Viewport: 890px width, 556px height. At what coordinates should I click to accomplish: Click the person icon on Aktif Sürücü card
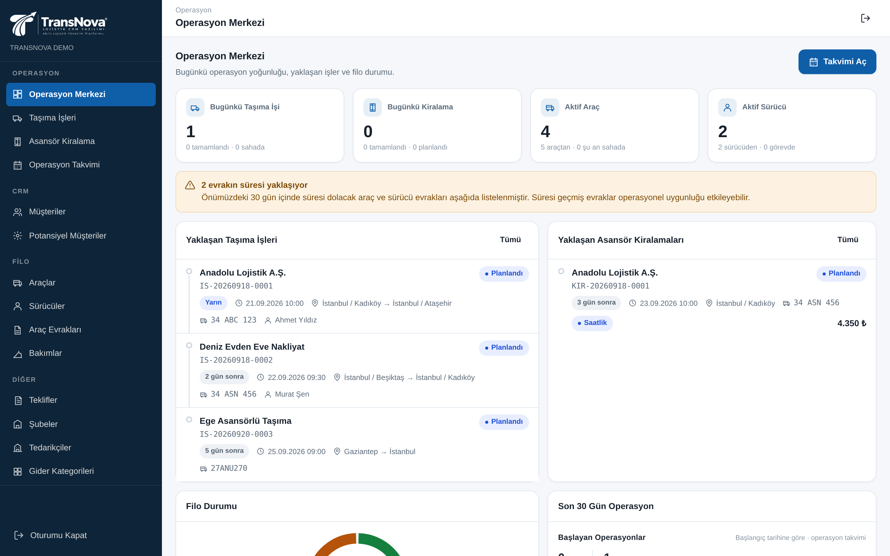(x=727, y=108)
